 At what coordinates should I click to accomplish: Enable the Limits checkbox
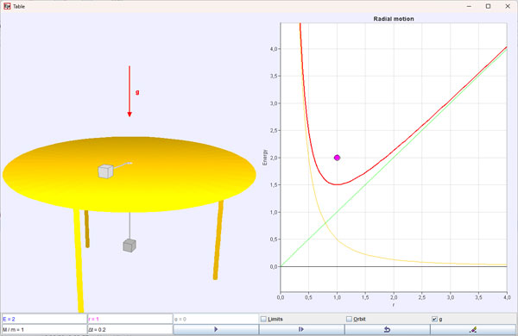point(263,319)
